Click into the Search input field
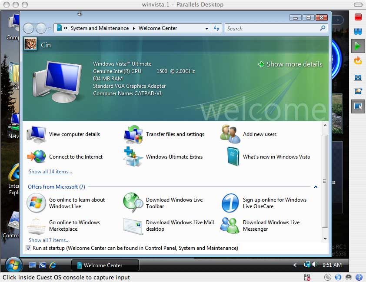Image resolution: width=366 pixels, height=282 pixels. [272, 28]
